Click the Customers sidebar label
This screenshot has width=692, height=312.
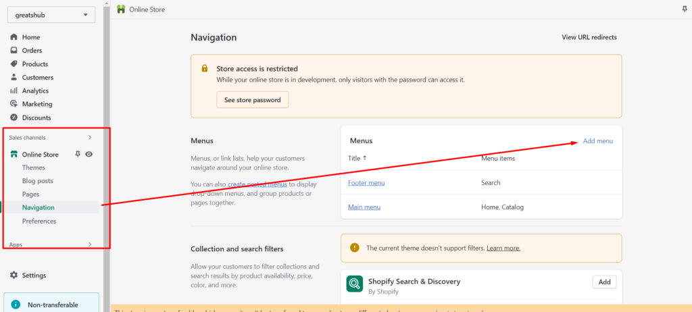click(38, 77)
